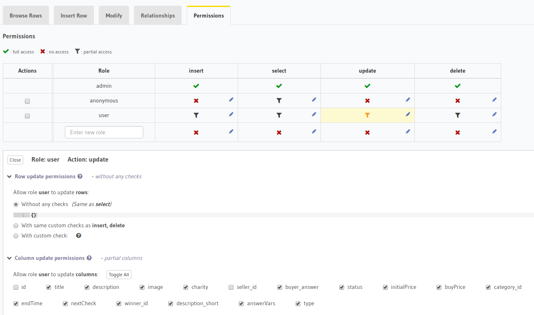Click user select partial-access funnel icon

279,115
